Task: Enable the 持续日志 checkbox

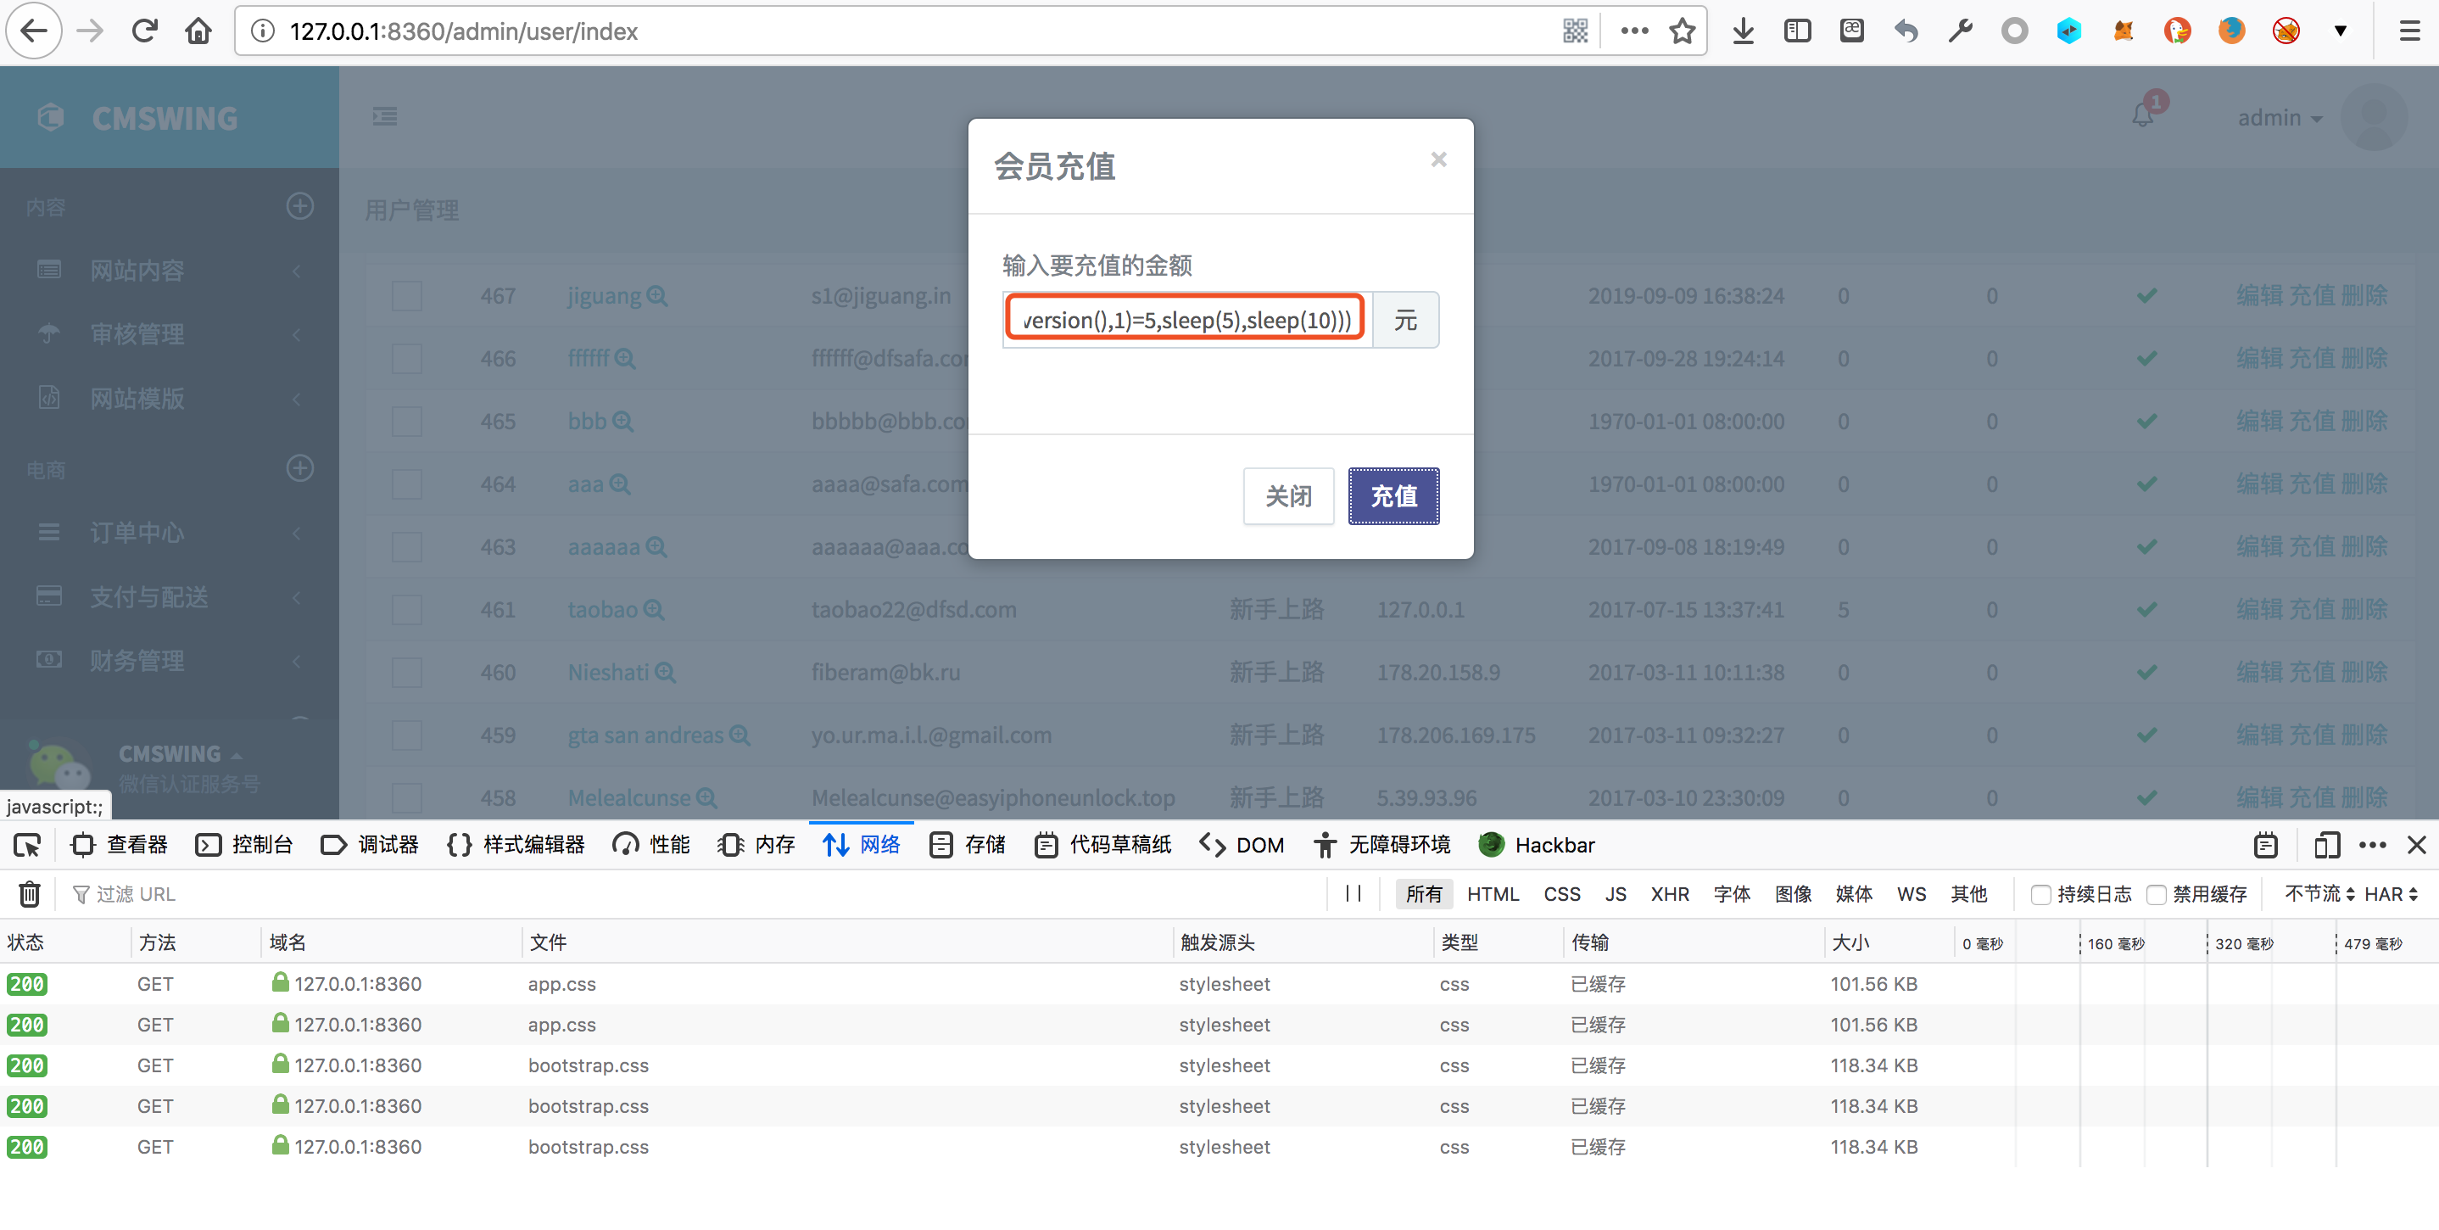Action: coord(2040,895)
